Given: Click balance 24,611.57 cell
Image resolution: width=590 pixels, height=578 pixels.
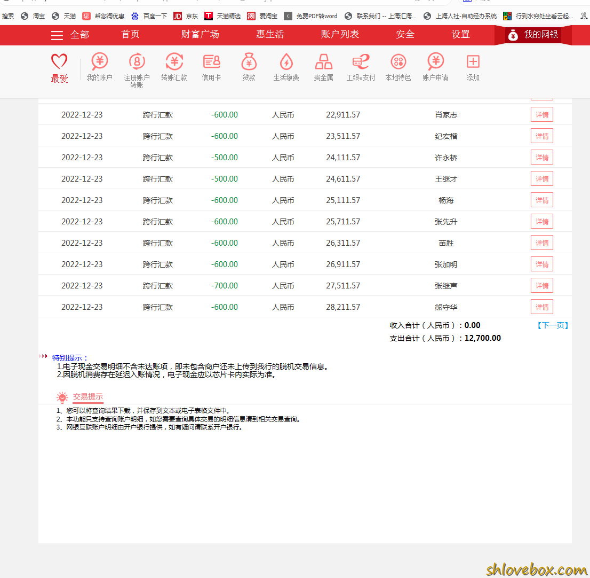Looking at the screenshot, I should [343, 178].
